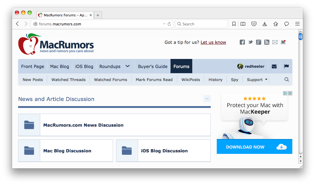The width and height of the screenshot is (315, 185).
Task: Open a new browser tab
Action: pyautogui.click(x=98, y=15)
